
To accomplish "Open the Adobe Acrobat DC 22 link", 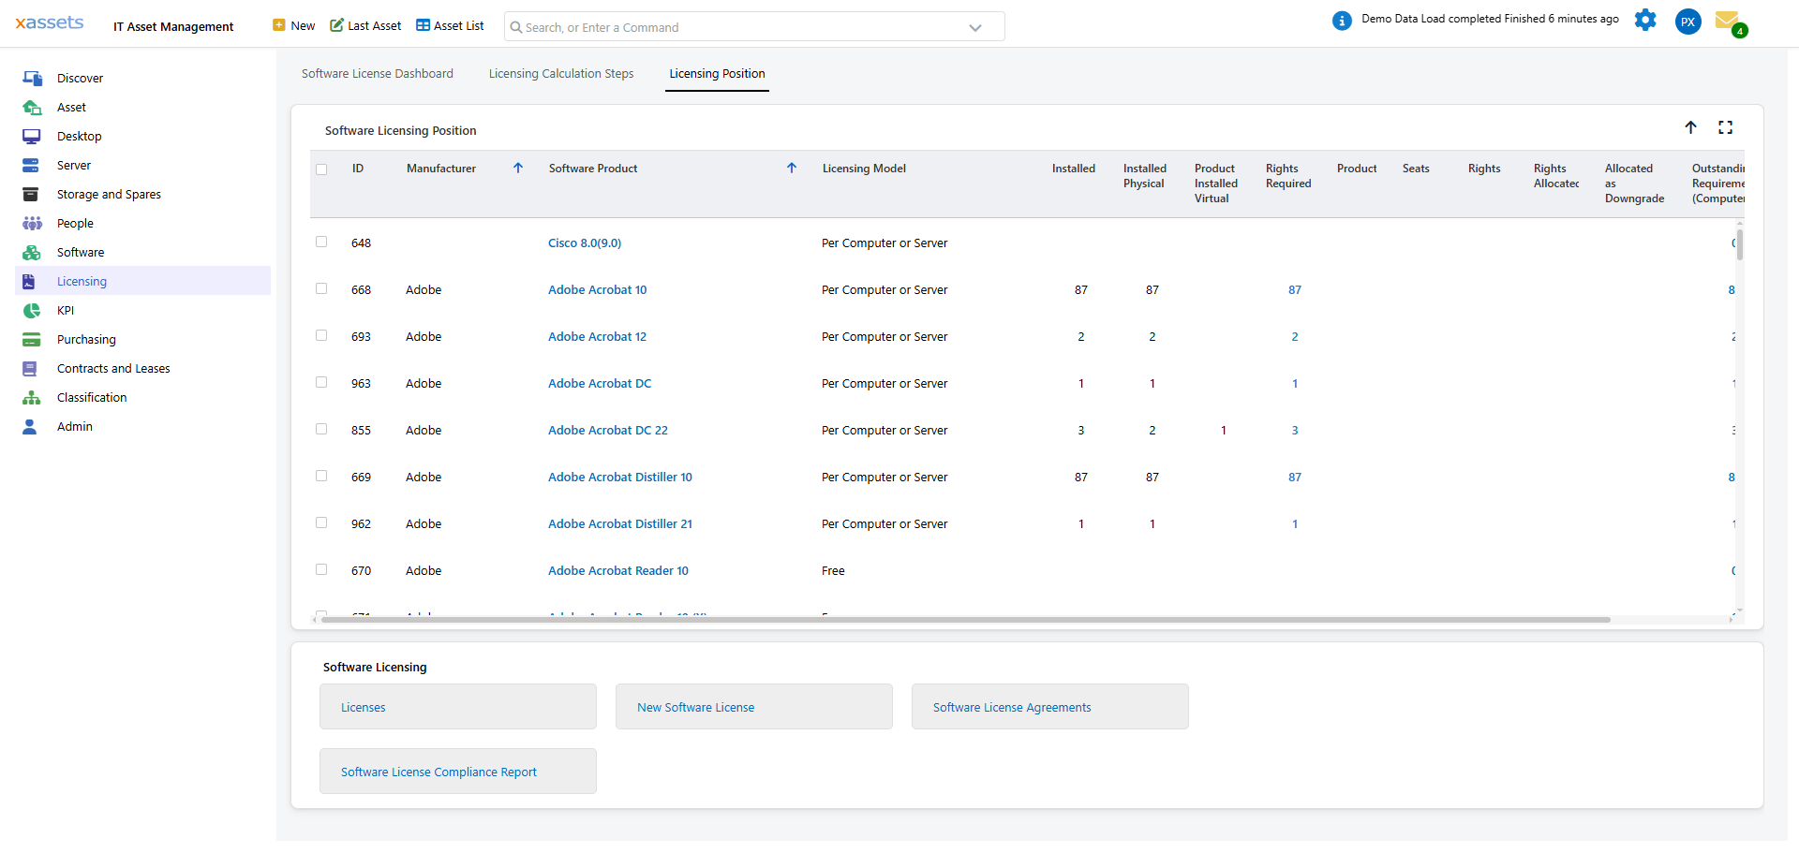I will tap(607, 431).
